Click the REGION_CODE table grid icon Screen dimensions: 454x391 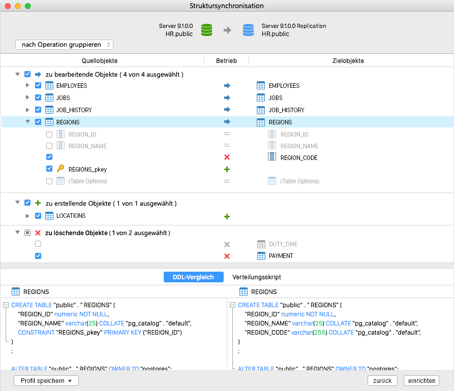click(x=273, y=157)
